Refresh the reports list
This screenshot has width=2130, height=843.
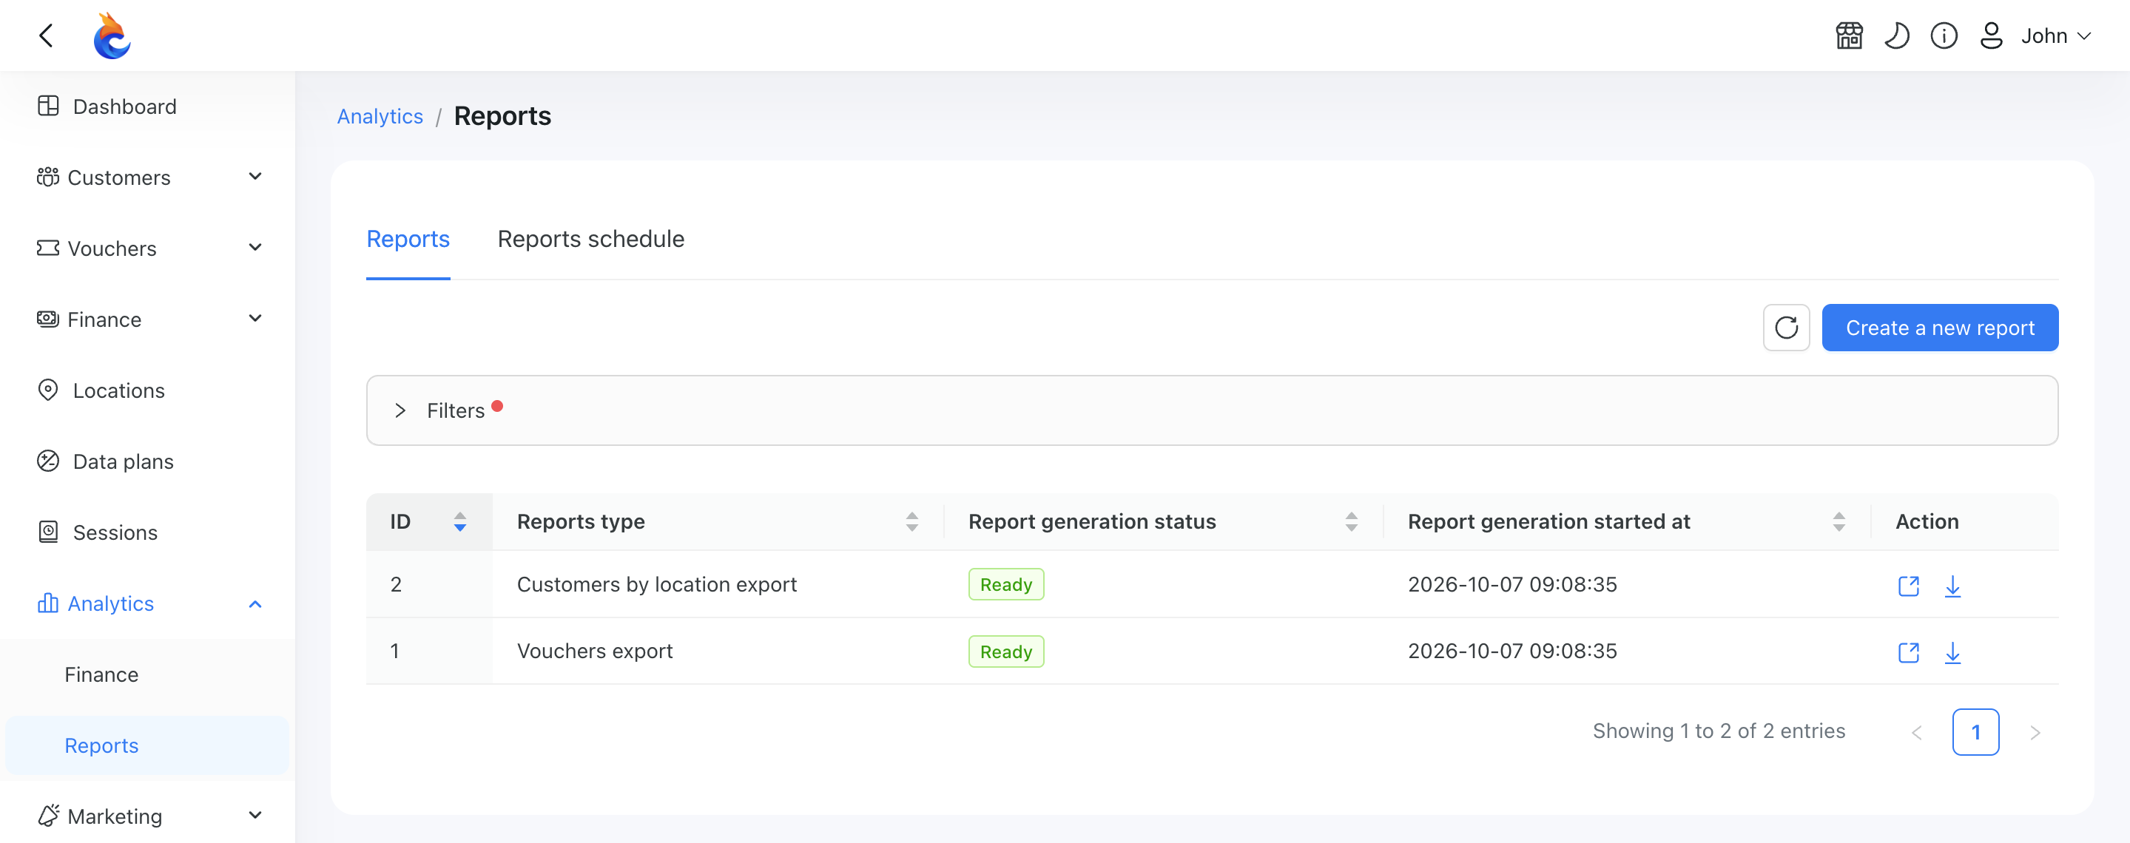1786,328
